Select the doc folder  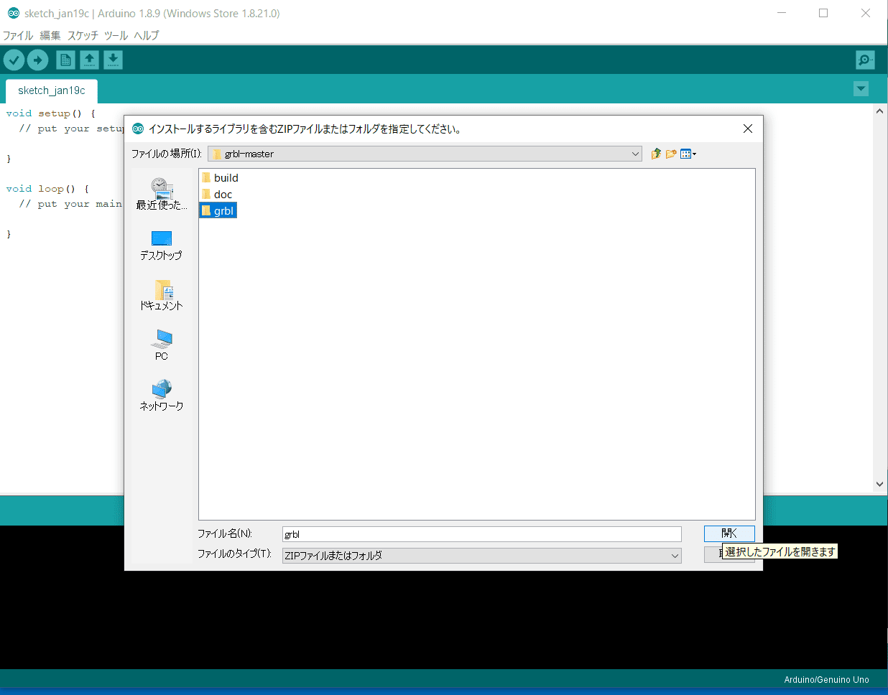(x=217, y=194)
